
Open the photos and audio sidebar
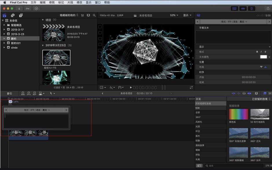point(13,15)
